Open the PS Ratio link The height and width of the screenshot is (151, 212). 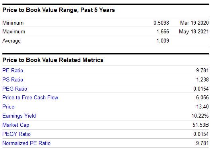13,79
